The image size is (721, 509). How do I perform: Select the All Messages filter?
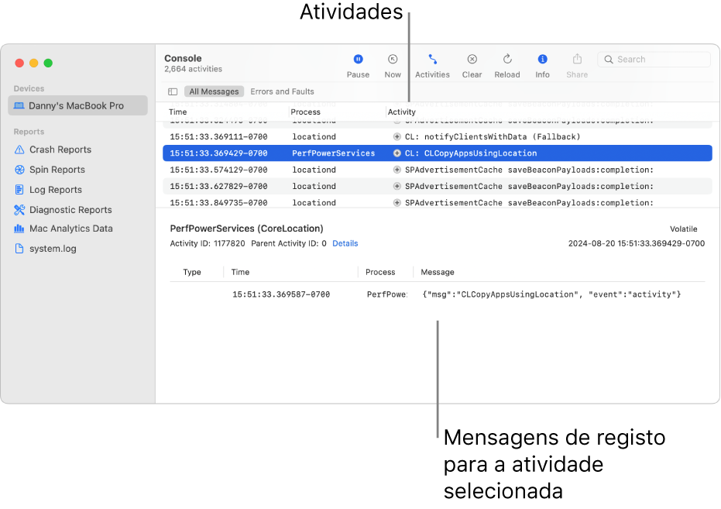pyautogui.click(x=214, y=91)
